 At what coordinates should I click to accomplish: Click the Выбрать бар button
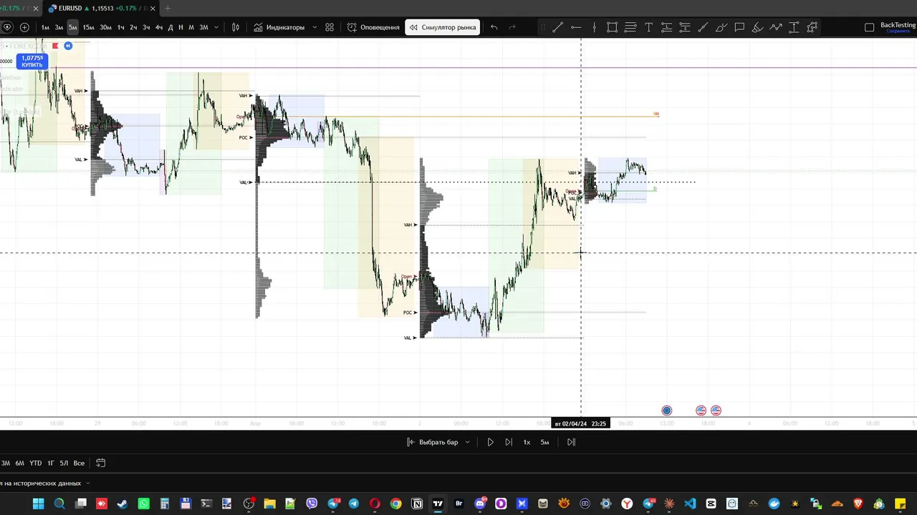(x=433, y=442)
